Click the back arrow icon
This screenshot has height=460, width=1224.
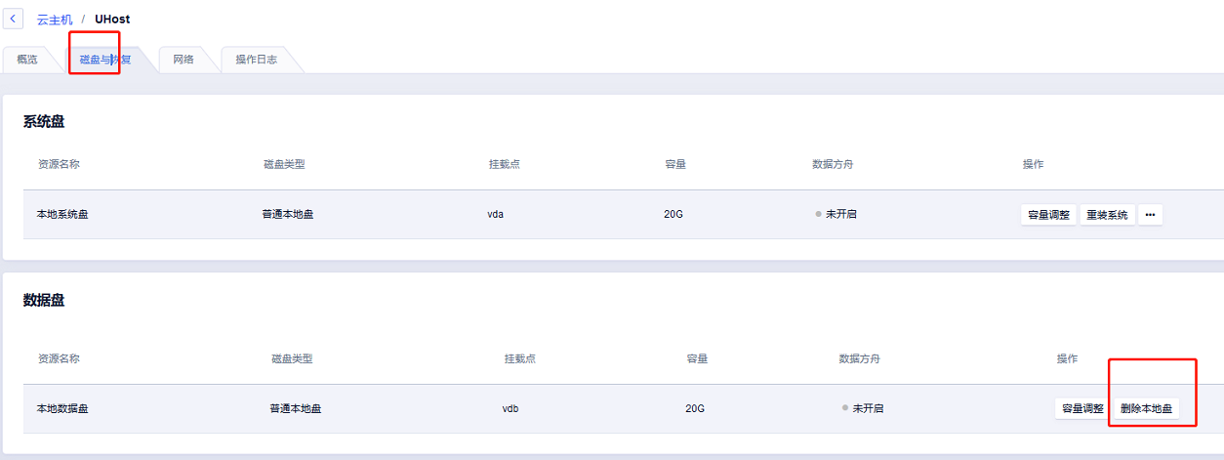(13, 19)
